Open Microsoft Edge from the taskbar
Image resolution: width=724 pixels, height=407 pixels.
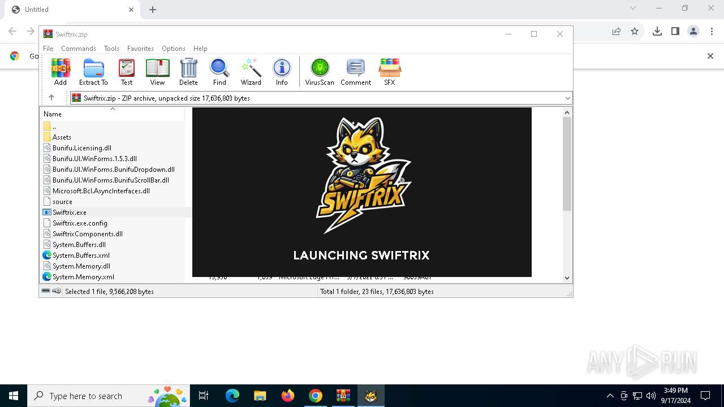(232, 396)
